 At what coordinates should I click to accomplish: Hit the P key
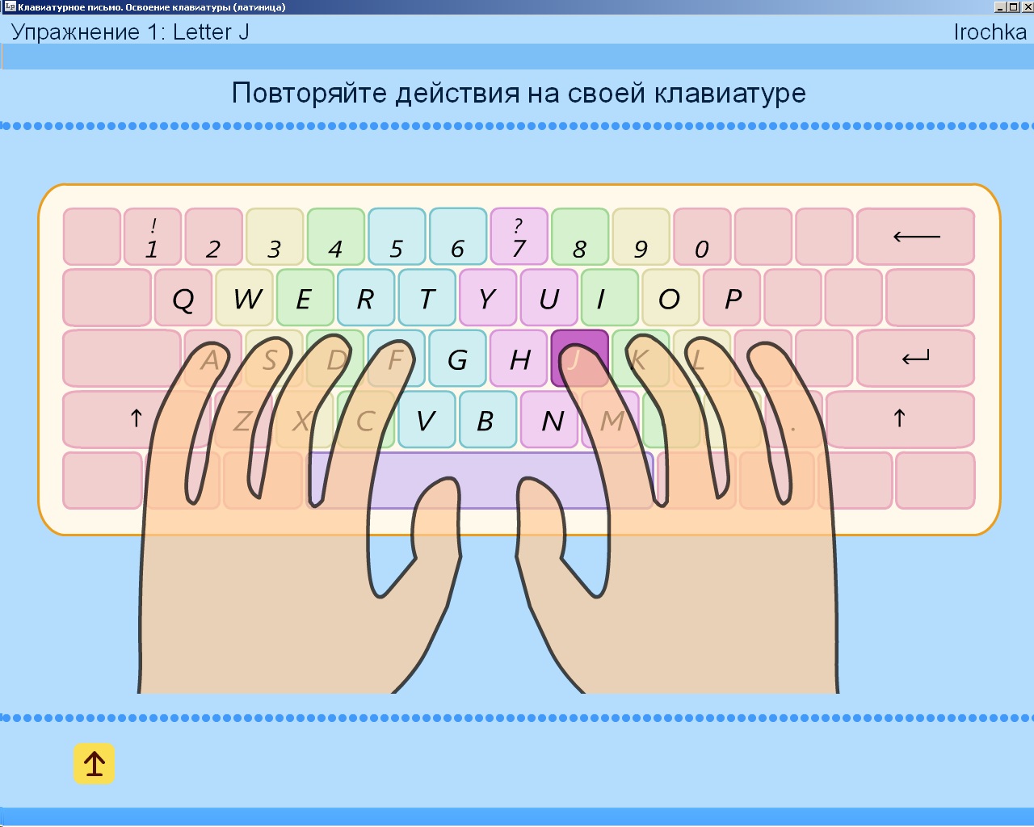(x=732, y=298)
